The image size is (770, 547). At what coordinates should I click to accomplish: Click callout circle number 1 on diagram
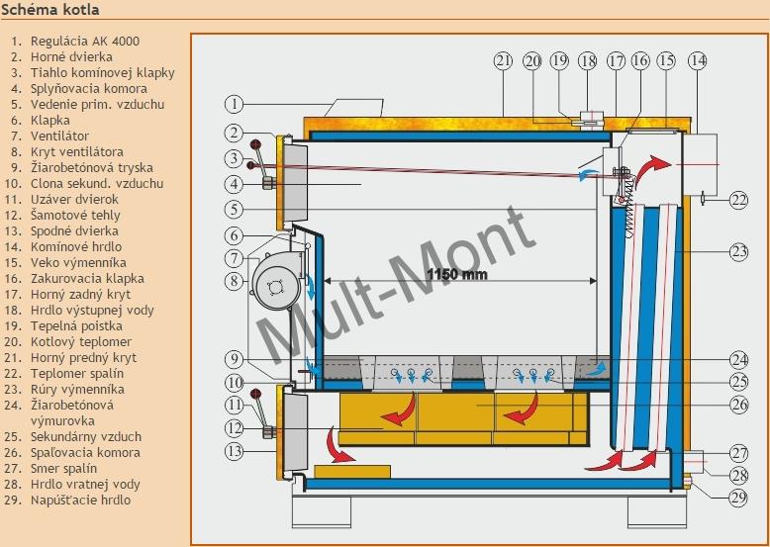234,103
